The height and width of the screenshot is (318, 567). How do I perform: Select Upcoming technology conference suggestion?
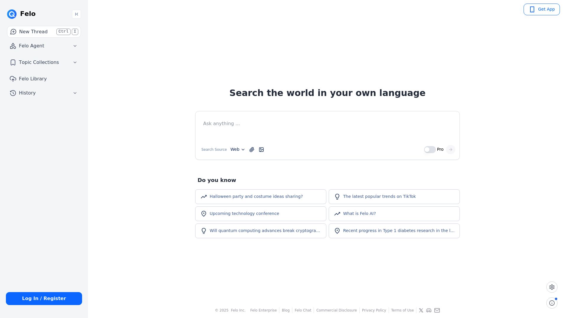[x=261, y=214]
